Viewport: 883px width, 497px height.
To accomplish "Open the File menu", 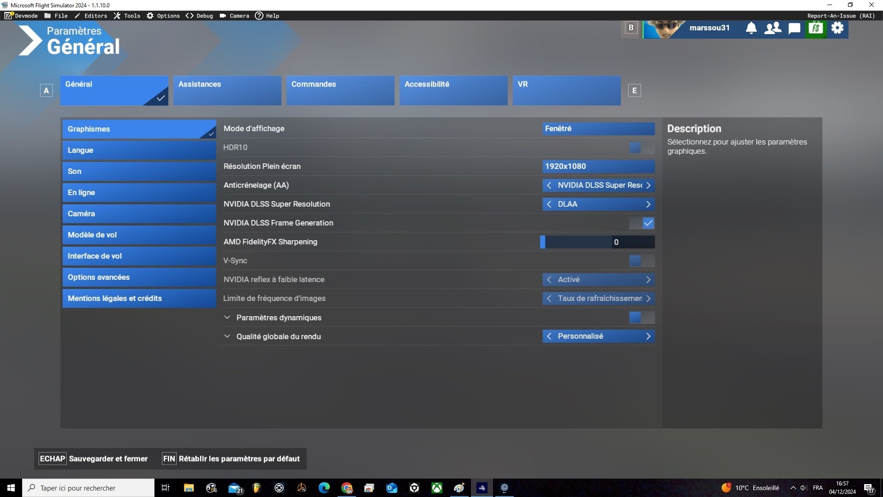I will coord(56,16).
